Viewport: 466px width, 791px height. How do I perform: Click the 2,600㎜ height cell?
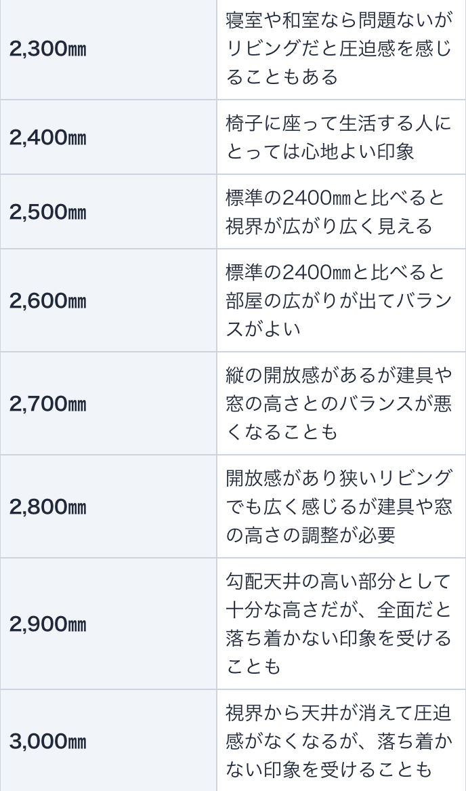(47, 300)
